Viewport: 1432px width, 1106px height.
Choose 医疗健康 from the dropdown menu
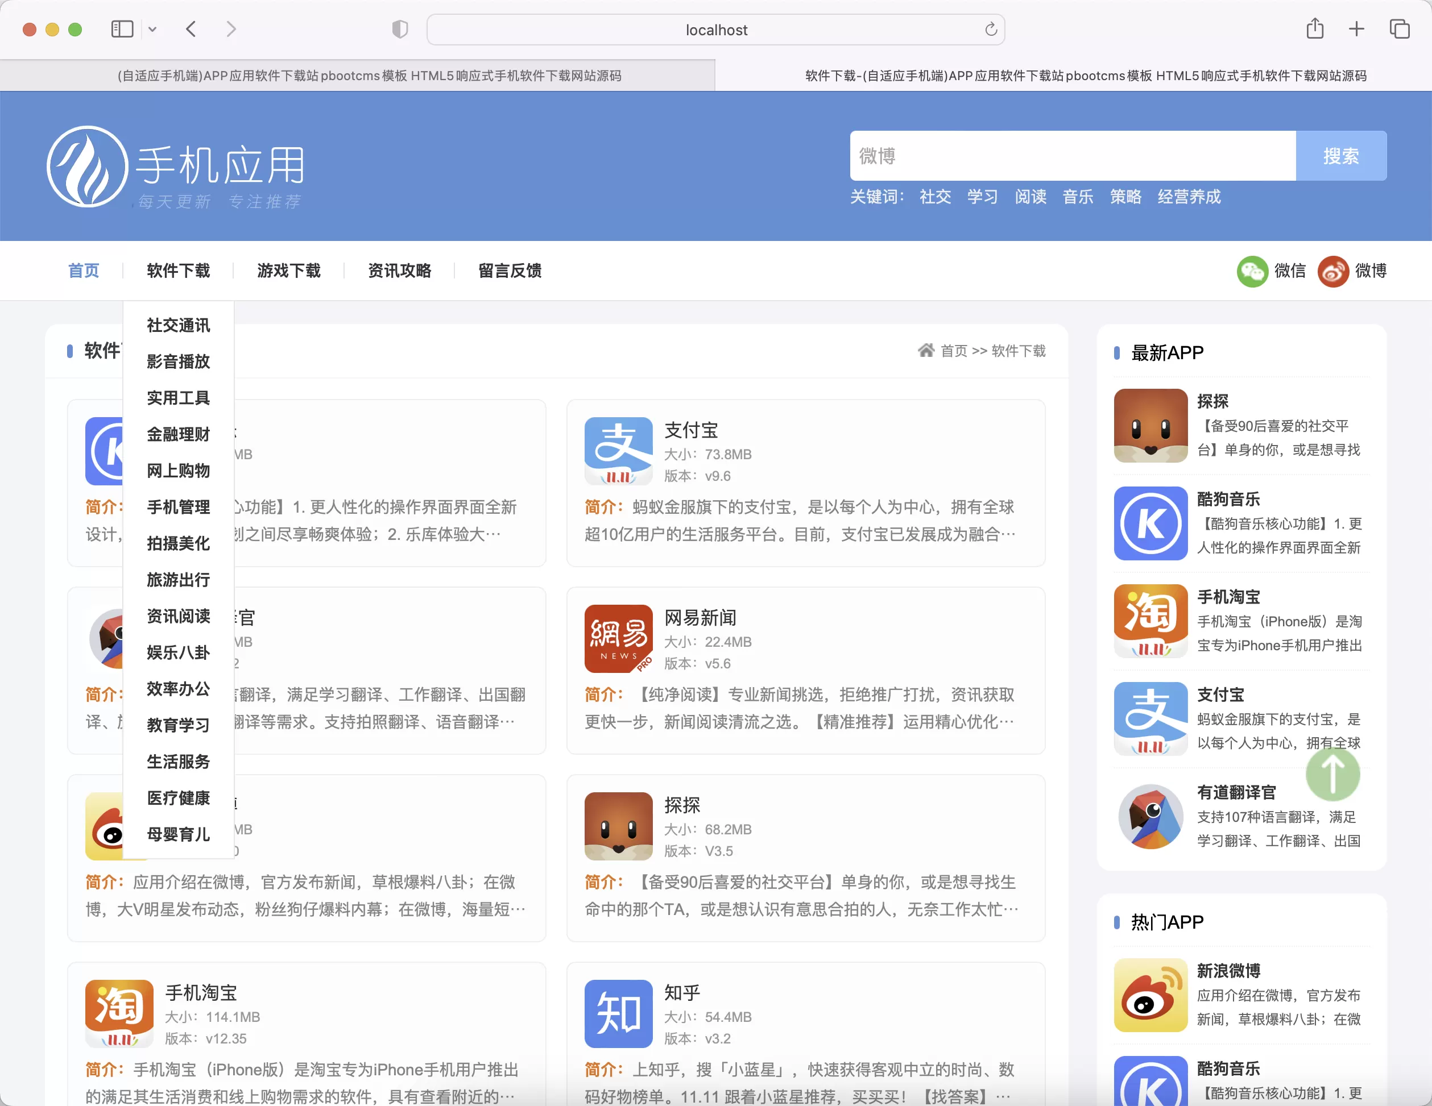click(179, 797)
